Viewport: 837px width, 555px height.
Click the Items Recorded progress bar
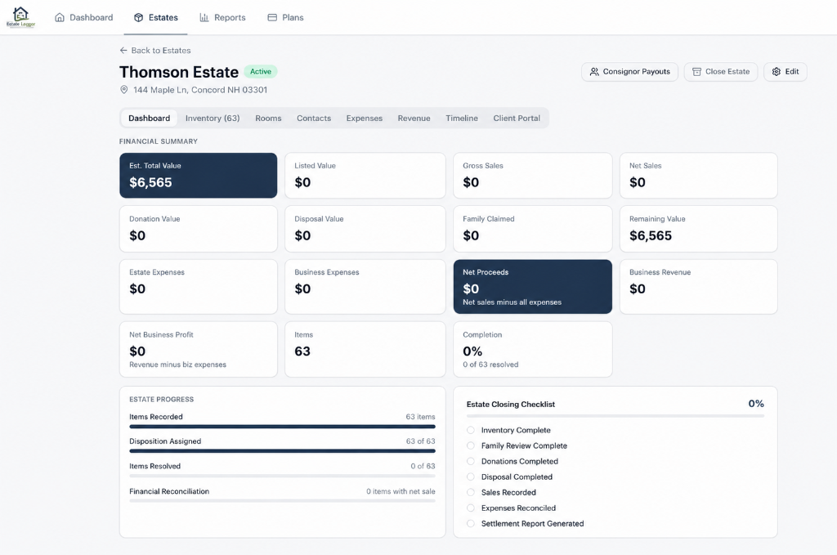coord(282,427)
